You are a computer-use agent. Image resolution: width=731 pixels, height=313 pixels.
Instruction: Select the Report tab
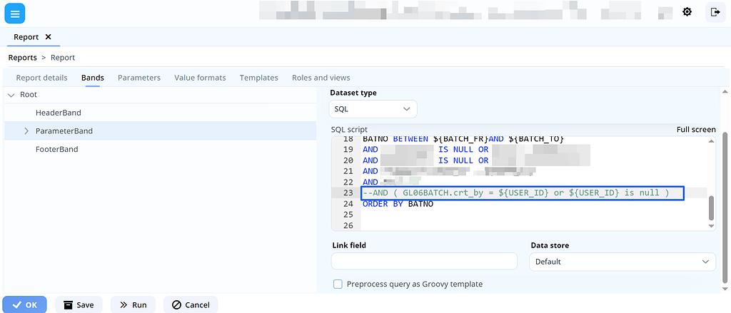pyautogui.click(x=26, y=37)
